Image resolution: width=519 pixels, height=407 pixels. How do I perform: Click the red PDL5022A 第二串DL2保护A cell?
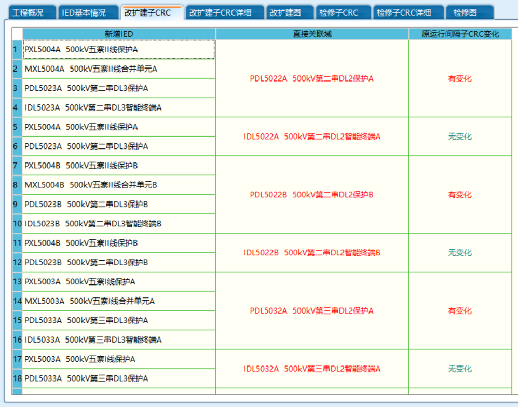(312, 78)
